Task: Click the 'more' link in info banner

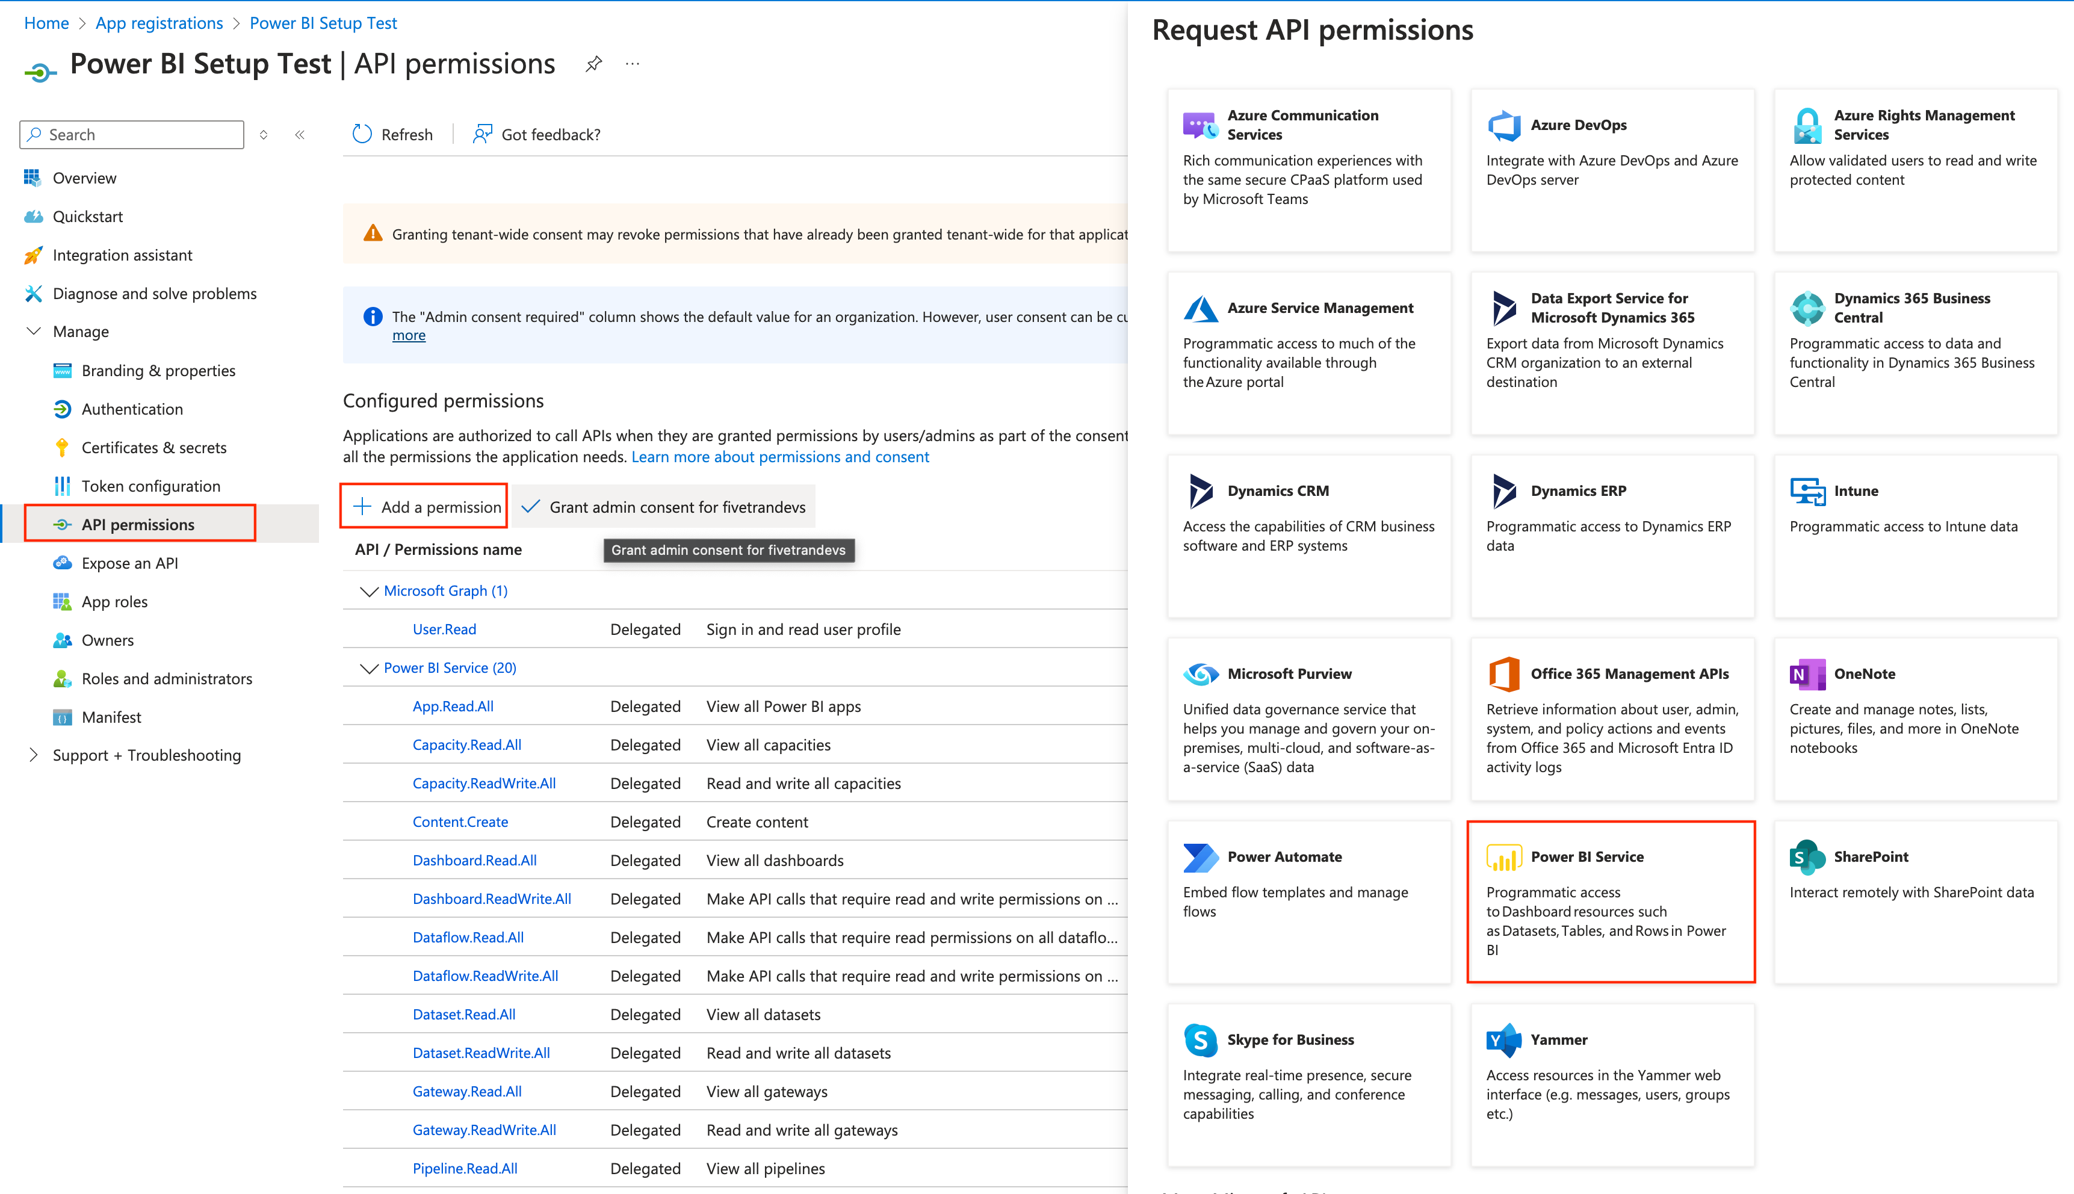Action: click(409, 335)
